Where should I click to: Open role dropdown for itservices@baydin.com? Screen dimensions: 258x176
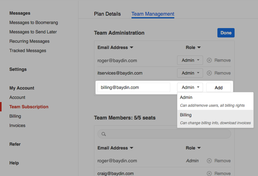190,73
